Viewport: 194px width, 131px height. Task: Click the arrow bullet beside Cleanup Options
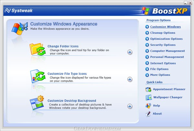pyautogui.click(x=147, y=33)
